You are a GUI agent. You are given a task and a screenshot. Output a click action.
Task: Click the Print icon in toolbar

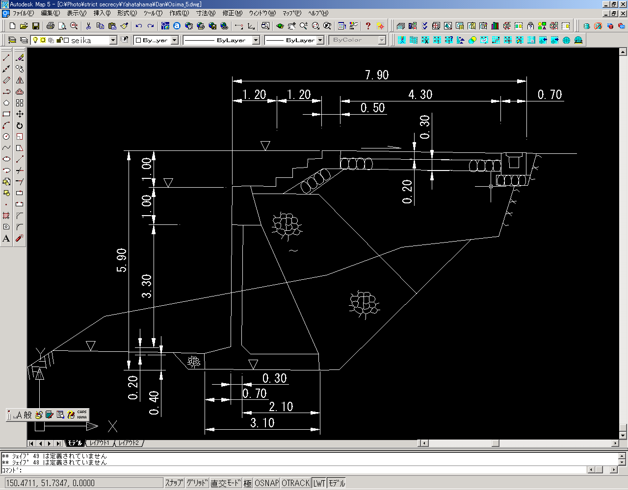[50, 26]
